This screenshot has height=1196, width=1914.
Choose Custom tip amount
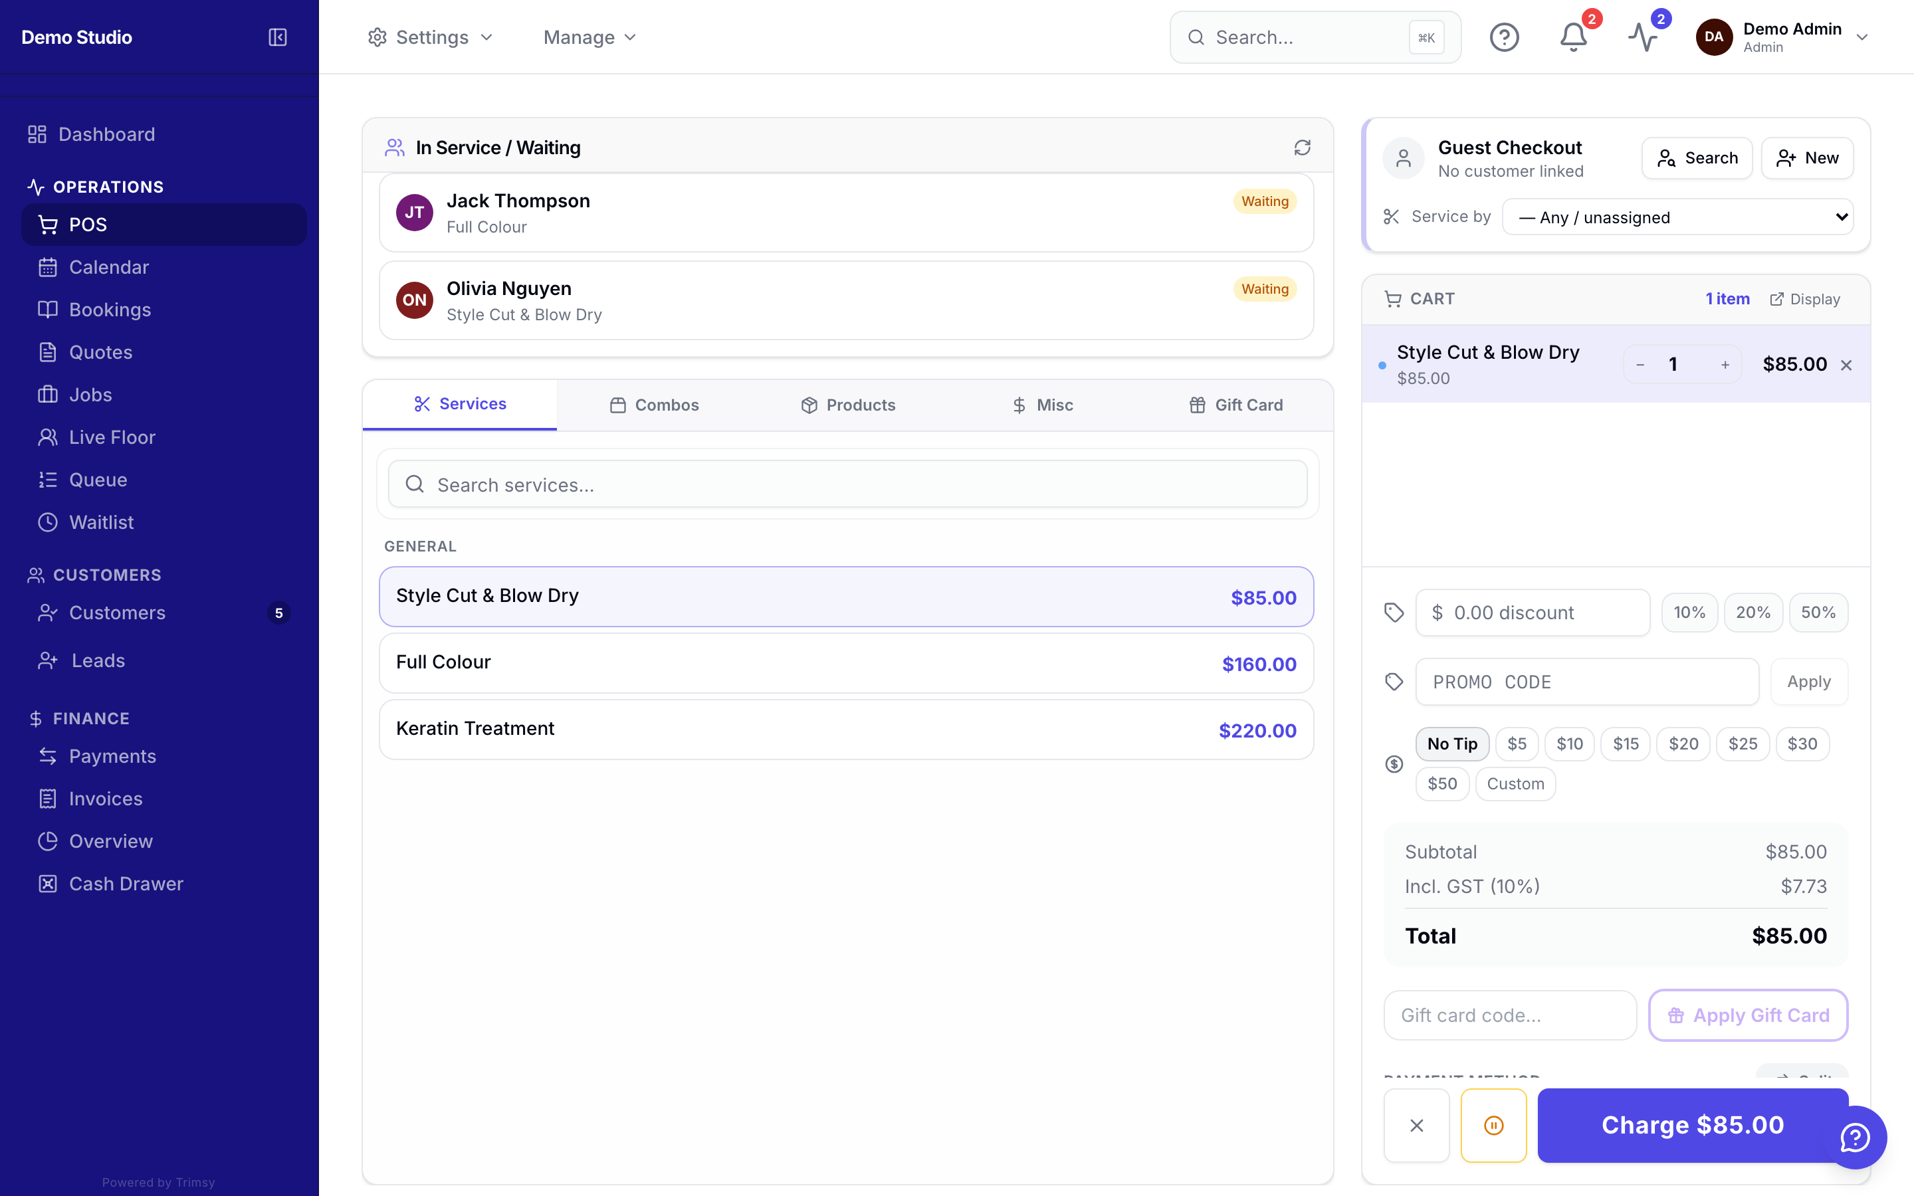[x=1515, y=784]
